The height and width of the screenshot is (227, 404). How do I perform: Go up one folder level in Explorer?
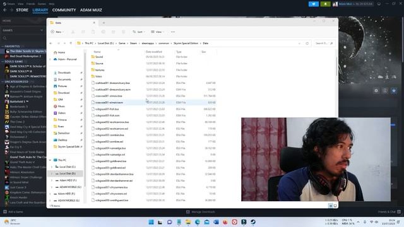71,44
